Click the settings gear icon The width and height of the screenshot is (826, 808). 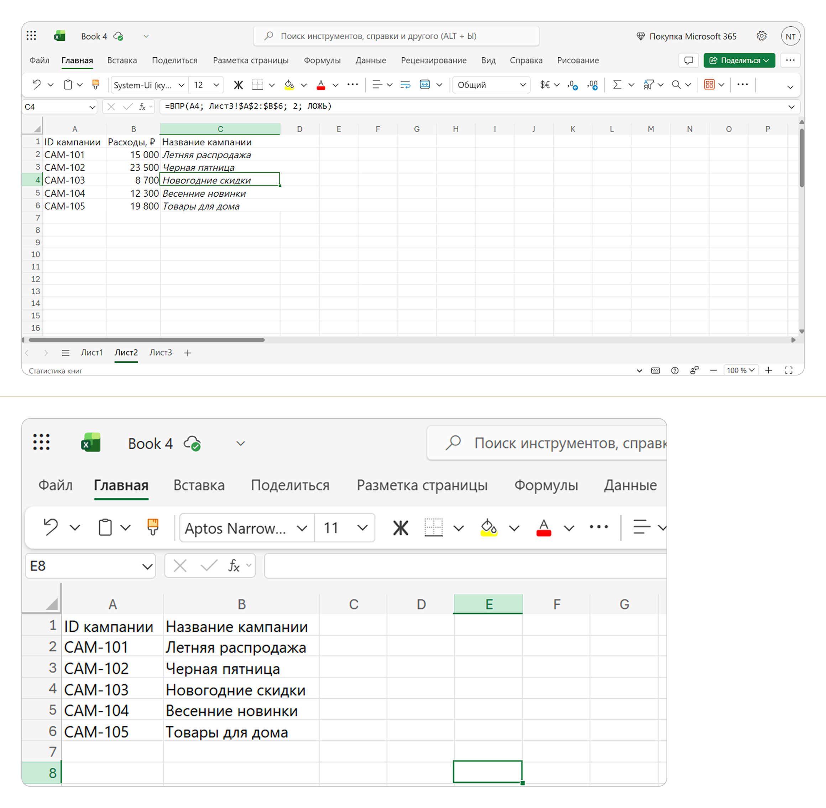pos(762,36)
